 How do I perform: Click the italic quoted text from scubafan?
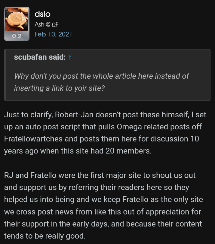101,82
